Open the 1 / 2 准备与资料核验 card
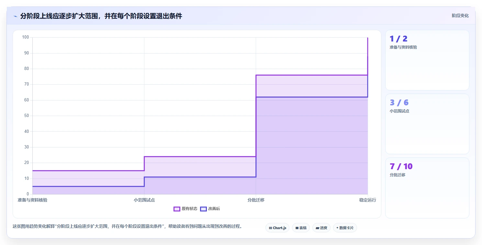This screenshot has width=482, height=245. tap(427, 60)
